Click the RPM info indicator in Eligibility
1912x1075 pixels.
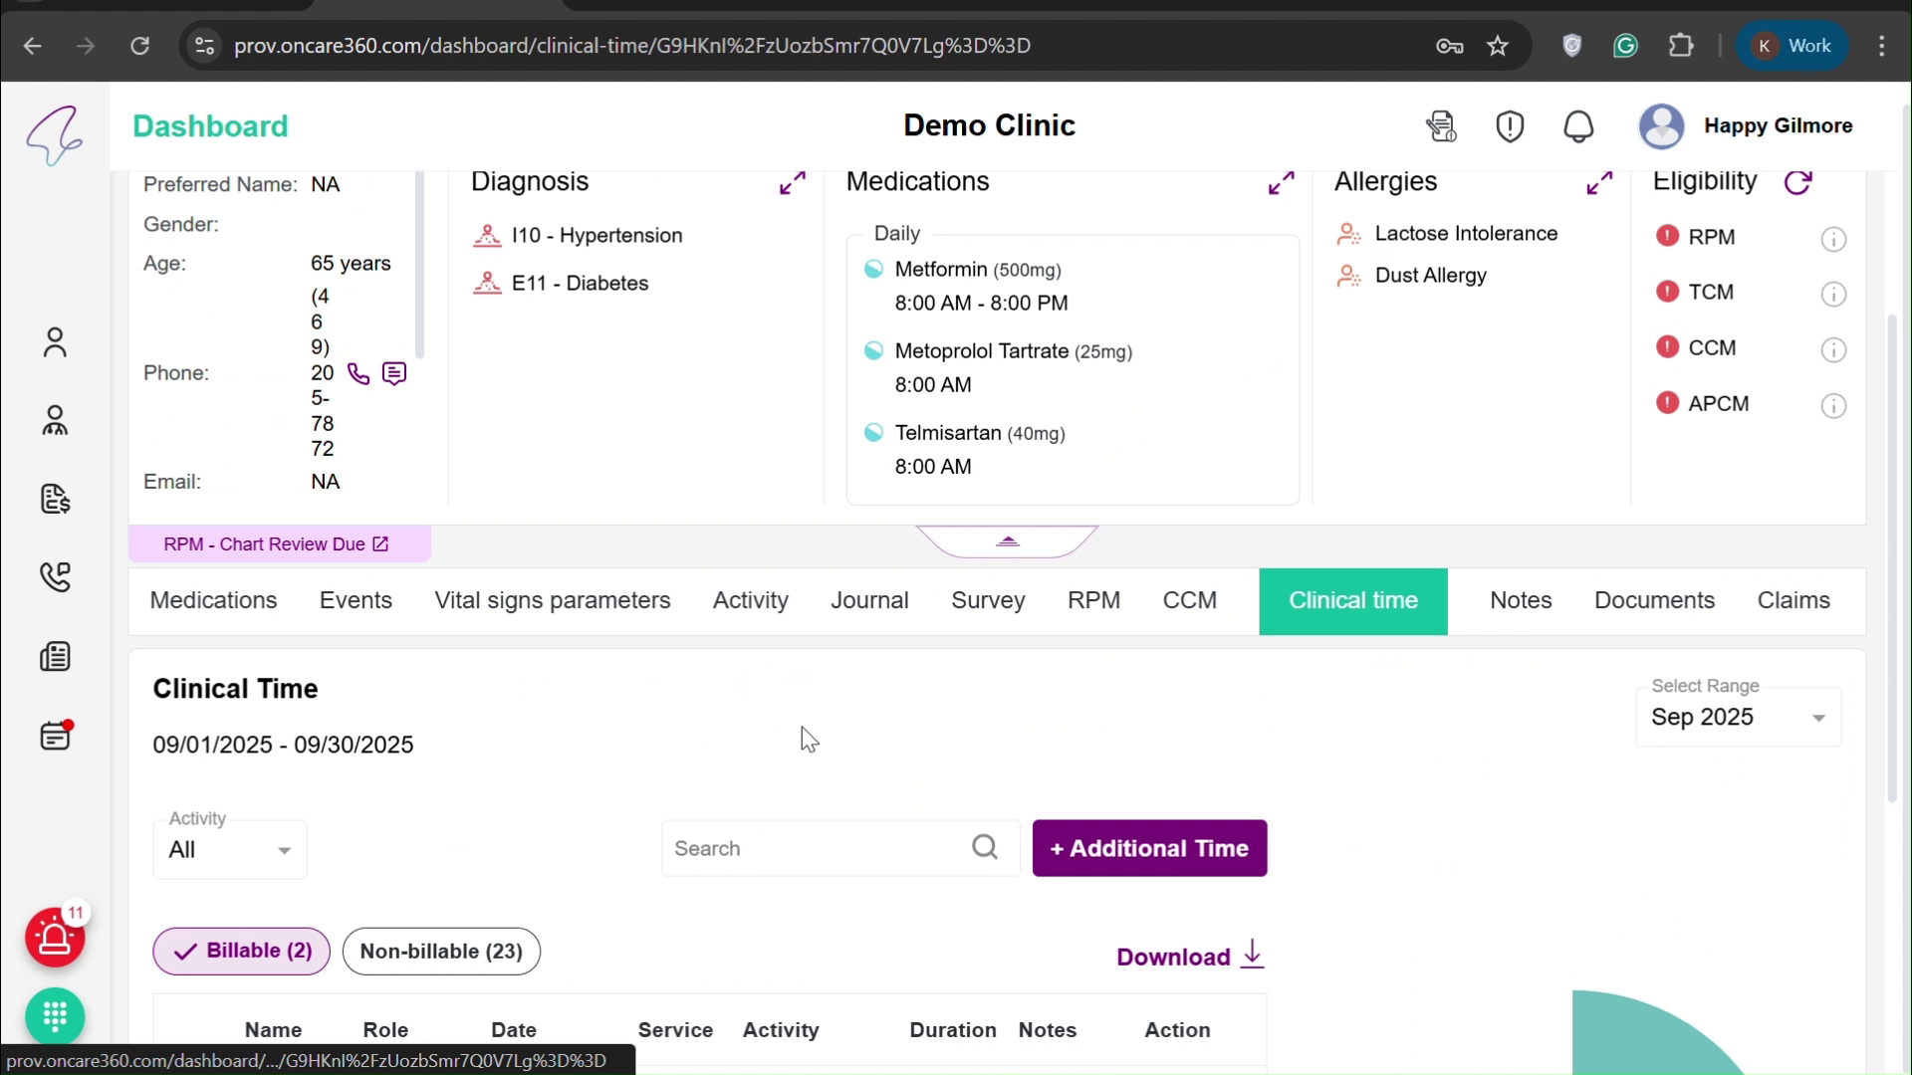coord(1834,239)
